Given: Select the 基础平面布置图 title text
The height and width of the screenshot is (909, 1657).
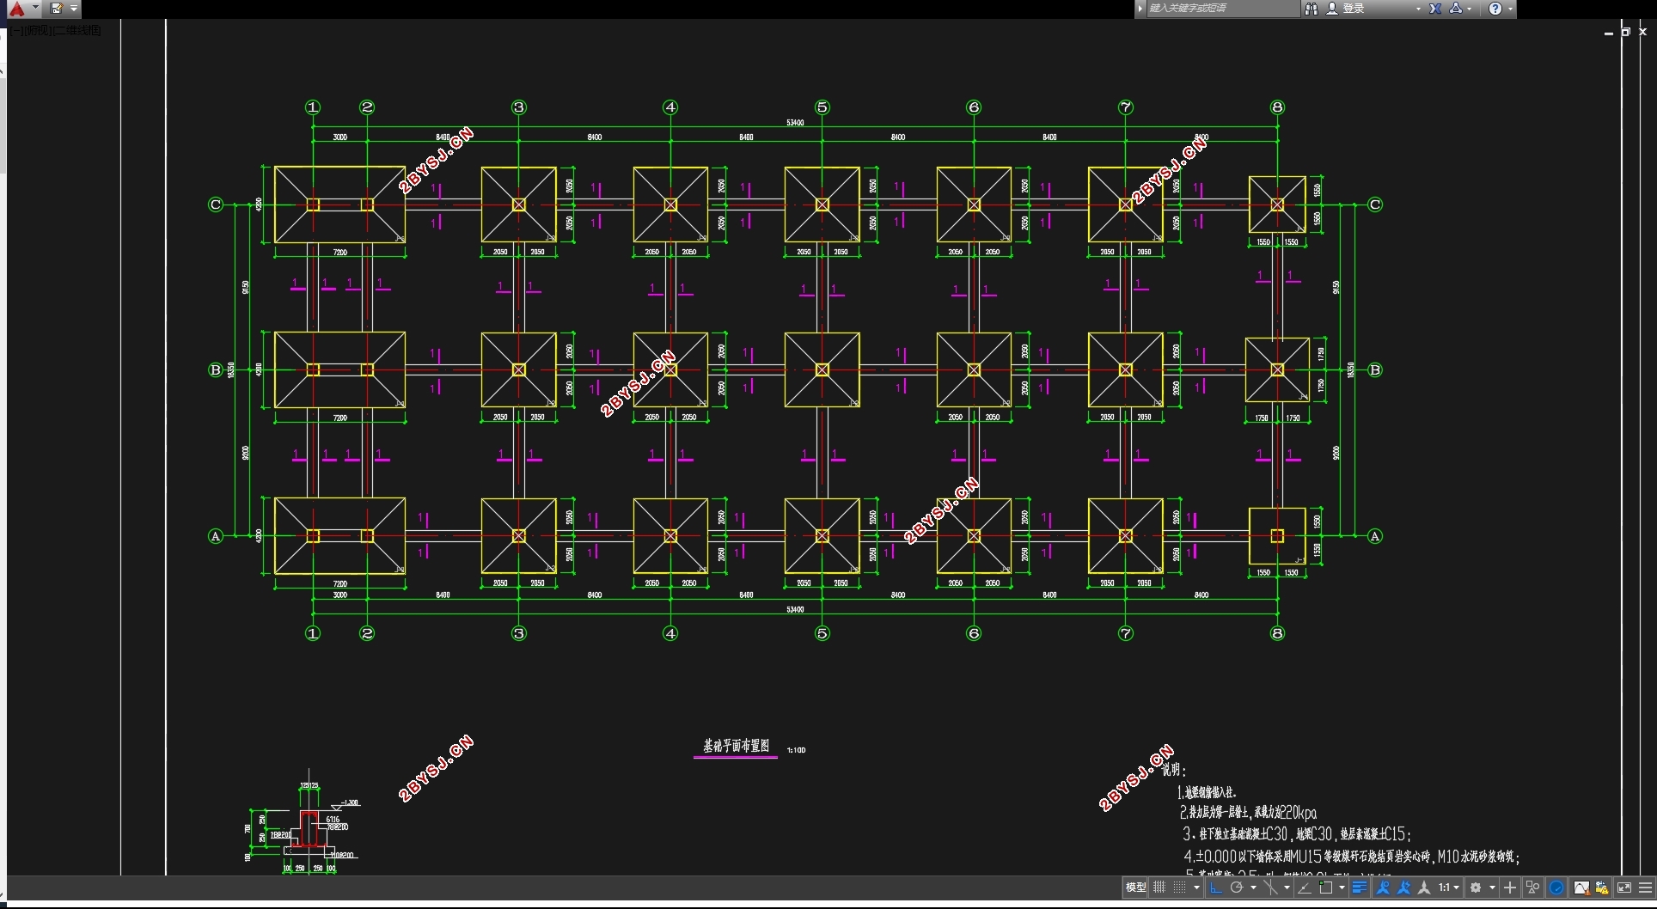Looking at the screenshot, I should (736, 746).
